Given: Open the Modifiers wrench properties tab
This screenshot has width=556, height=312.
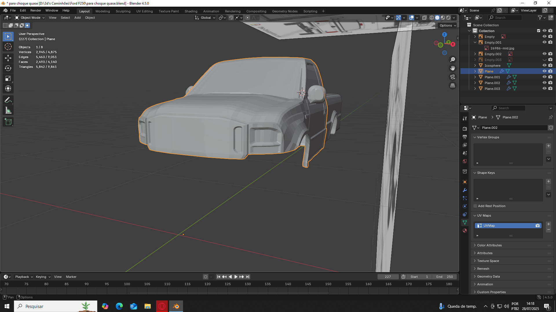Looking at the screenshot, I should (465, 190).
